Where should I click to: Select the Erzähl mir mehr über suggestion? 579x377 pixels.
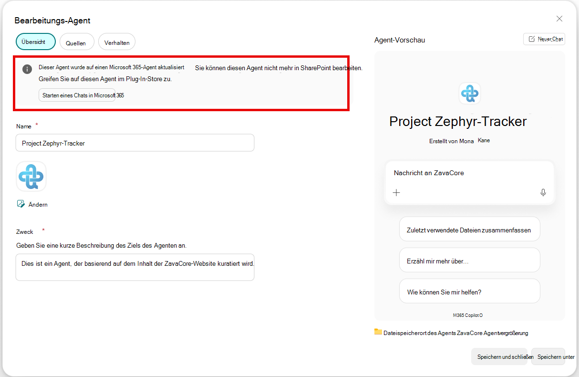(470, 261)
